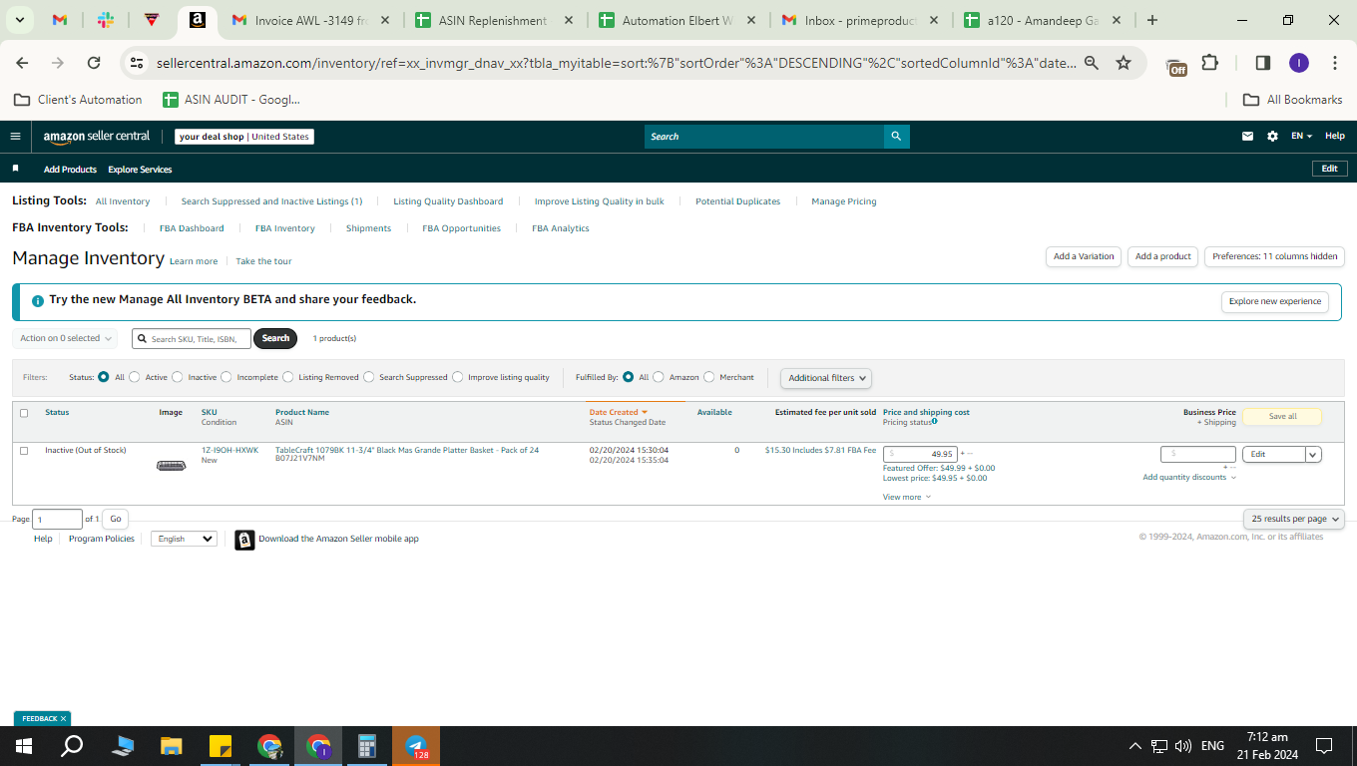The image size is (1357, 766).
Task: Open the Listing Quality Dashboard link
Action: coord(448,201)
